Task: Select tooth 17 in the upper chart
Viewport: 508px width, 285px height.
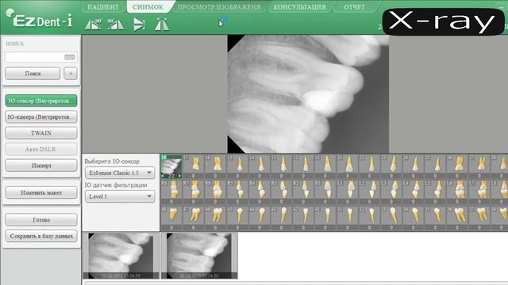Action: [194, 166]
